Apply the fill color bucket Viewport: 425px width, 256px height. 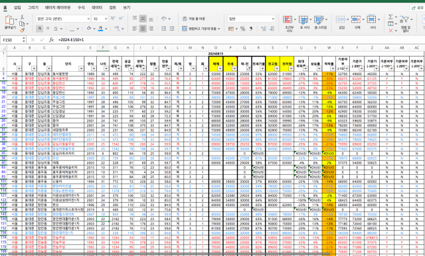pos(88,28)
